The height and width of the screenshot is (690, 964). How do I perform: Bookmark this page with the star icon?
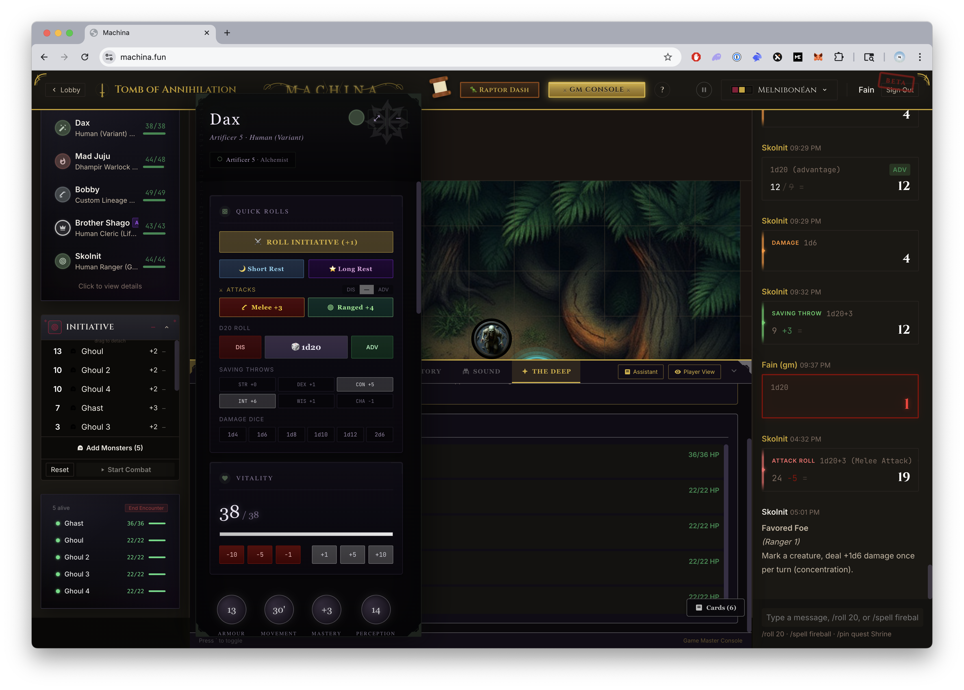pos(668,57)
